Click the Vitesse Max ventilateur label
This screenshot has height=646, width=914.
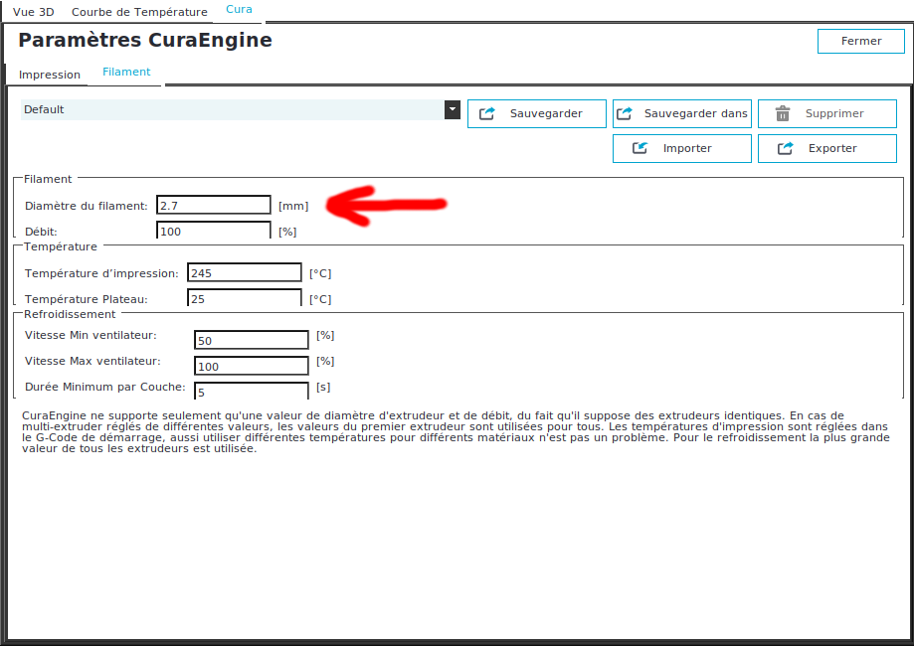[92, 361]
